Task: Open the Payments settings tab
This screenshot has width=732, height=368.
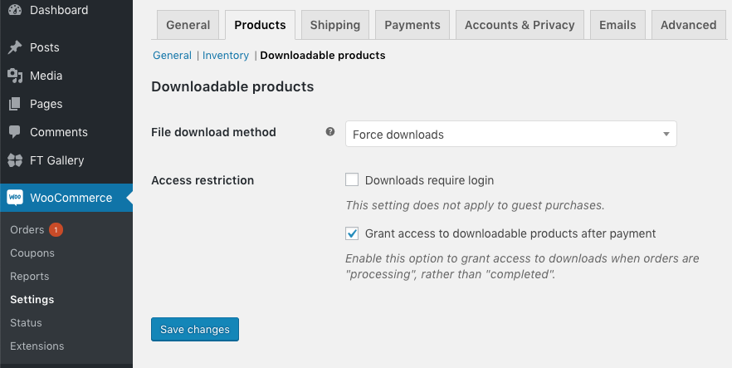Action: pos(412,25)
